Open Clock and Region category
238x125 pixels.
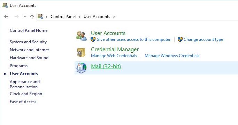(26, 94)
